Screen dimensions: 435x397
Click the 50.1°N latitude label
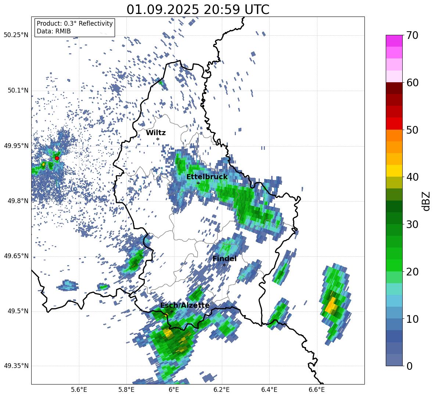tap(18, 90)
